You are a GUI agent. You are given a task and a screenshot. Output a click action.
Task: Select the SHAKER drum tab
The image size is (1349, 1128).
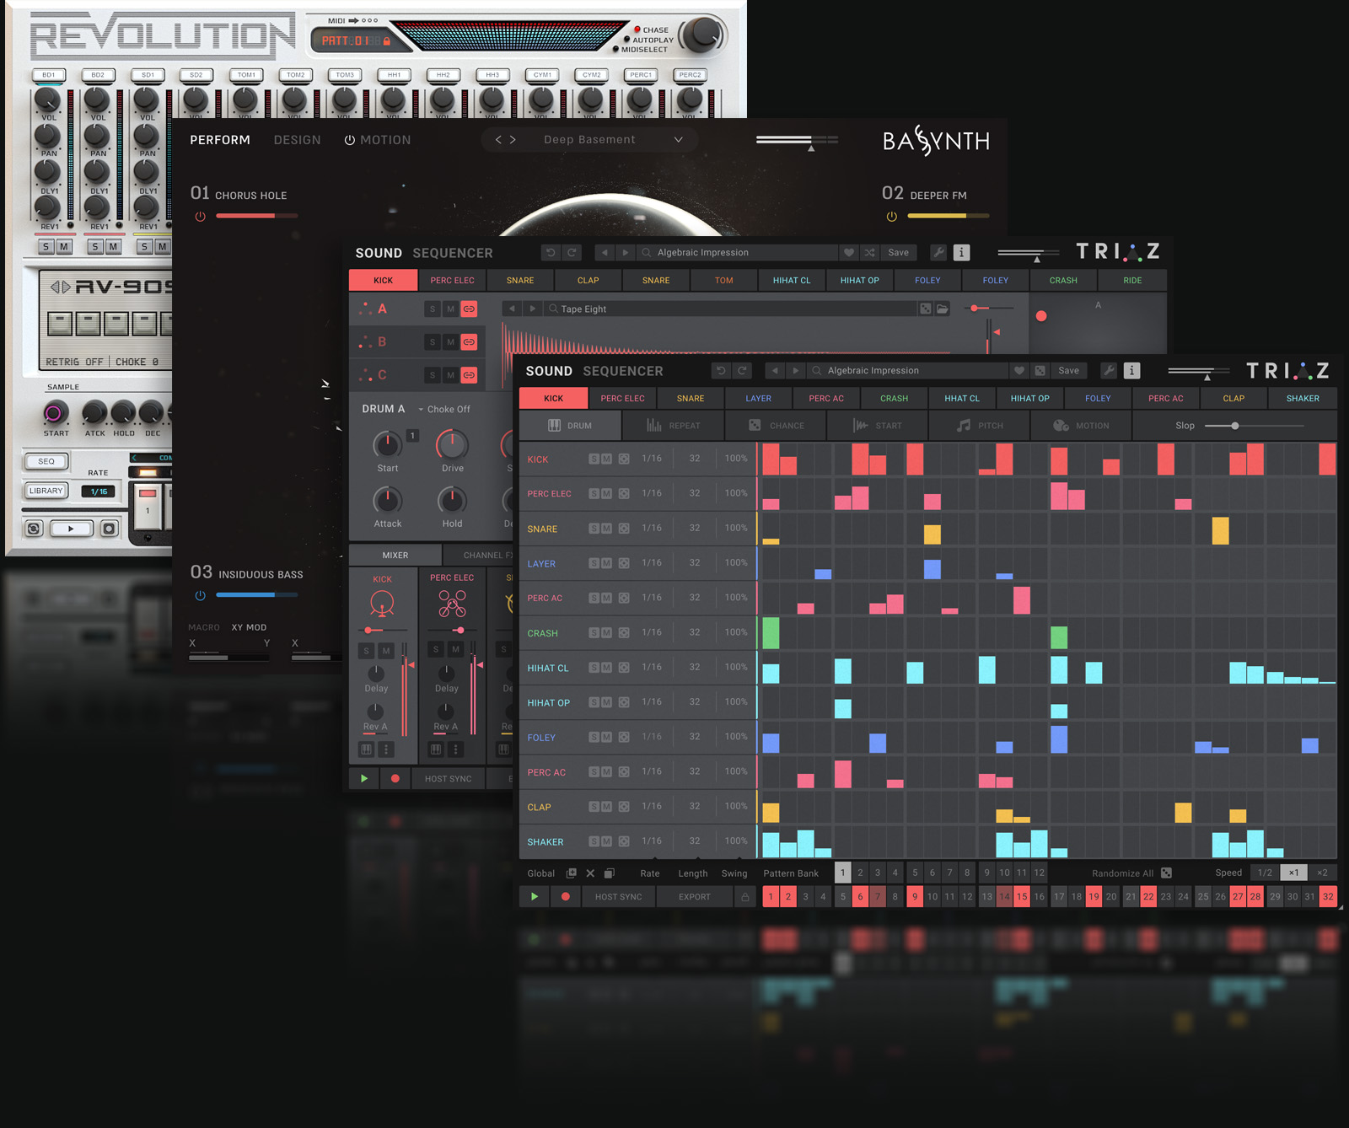point(1303,398)
